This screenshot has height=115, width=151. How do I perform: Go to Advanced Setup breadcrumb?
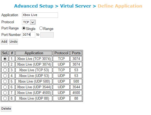(34, 6)
